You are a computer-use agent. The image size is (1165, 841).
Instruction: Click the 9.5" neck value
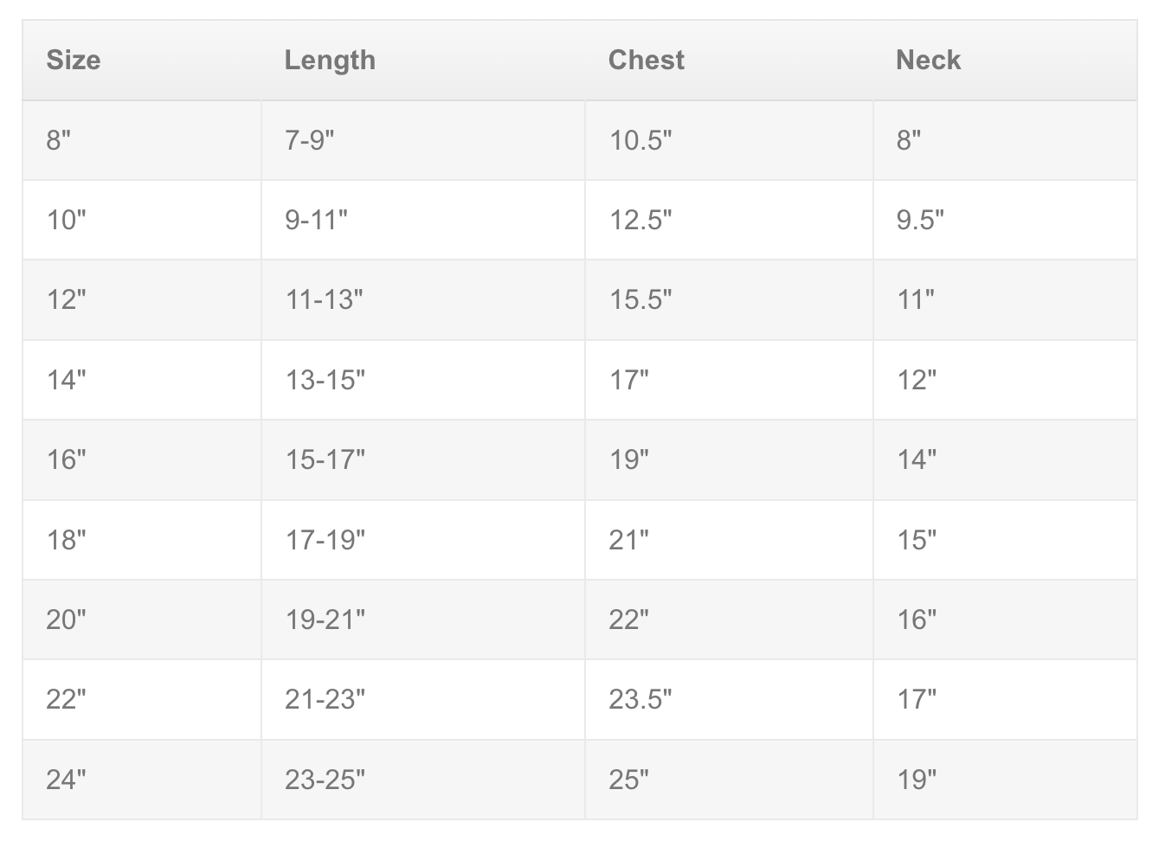pos(920,220)
